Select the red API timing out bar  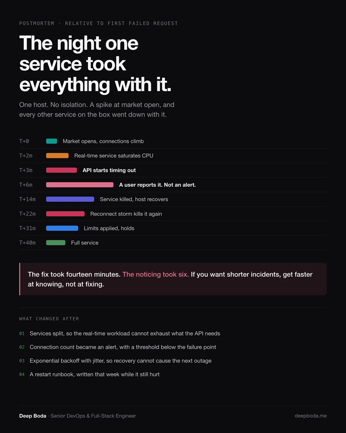[62, 170]
